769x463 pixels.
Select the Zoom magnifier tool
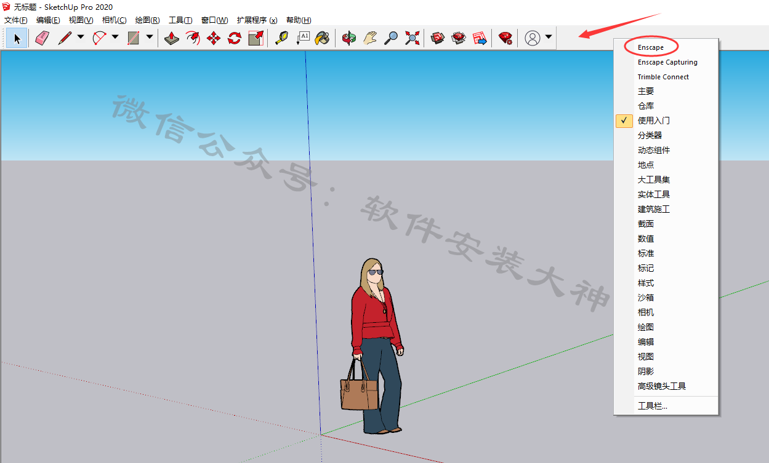click(x=391, y=38)
